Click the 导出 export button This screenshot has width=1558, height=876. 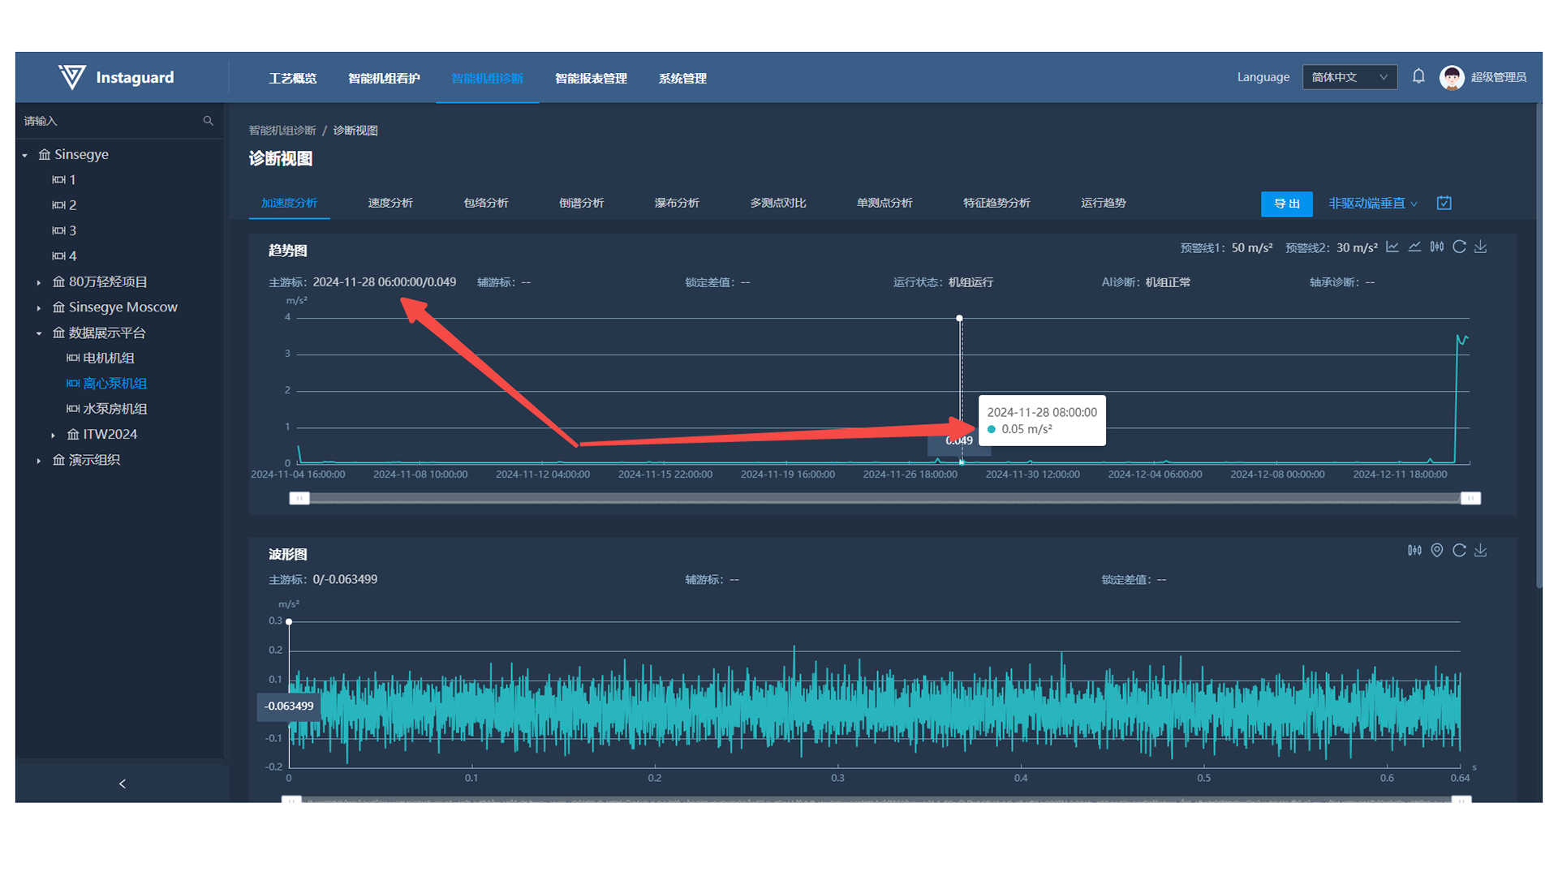(x=1287, y=204)
